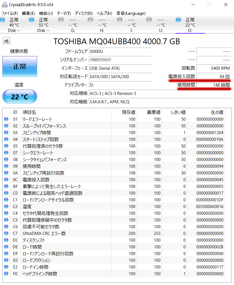This screenshot has width=234, height=285.
Task: Click the 対応転送モード SATA/300 field
Action: click(120, 76)
